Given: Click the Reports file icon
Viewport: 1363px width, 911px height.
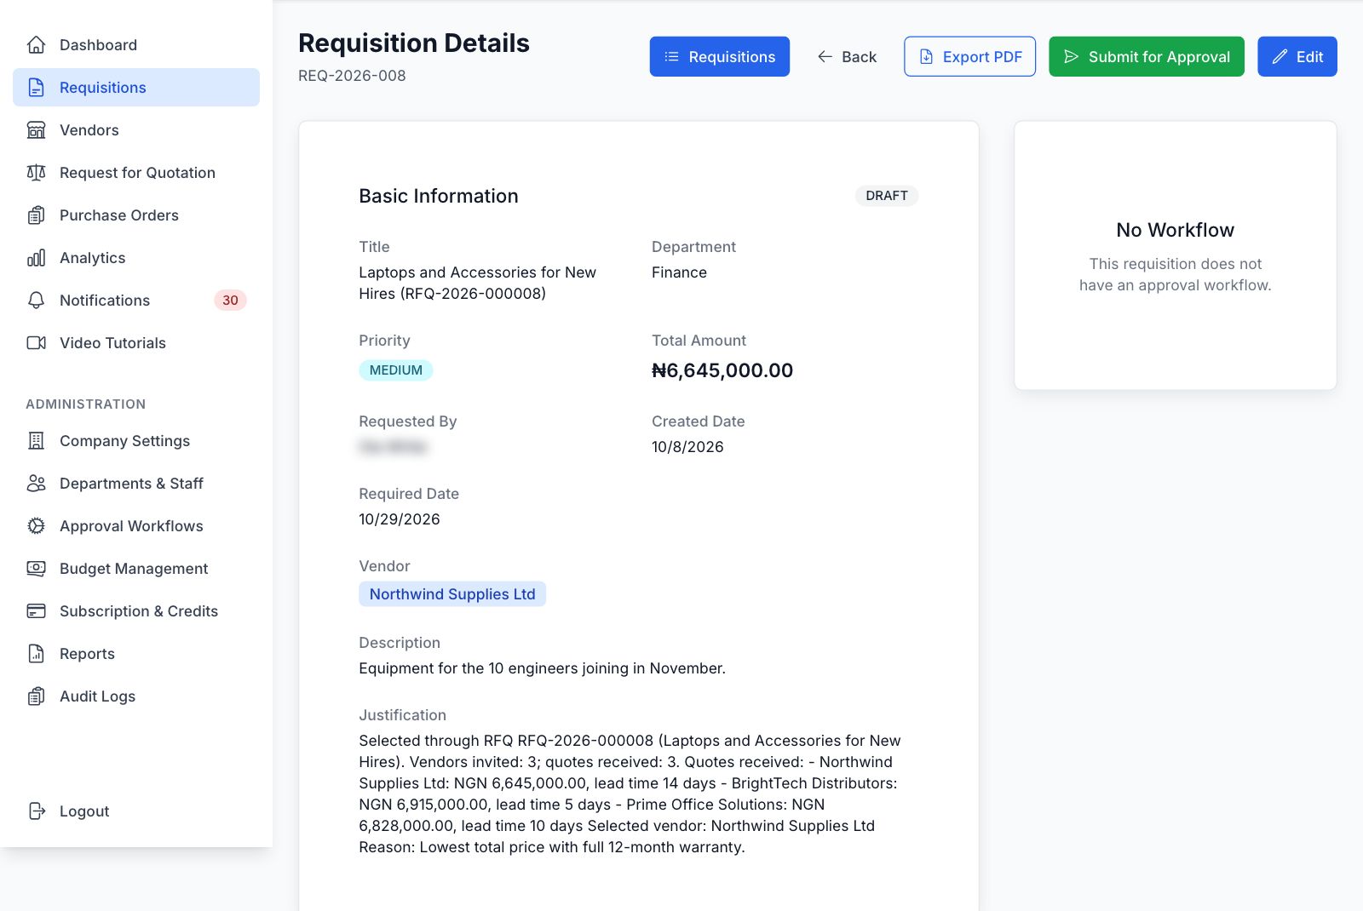Looking at the screenshot, I should click(36, 654).
